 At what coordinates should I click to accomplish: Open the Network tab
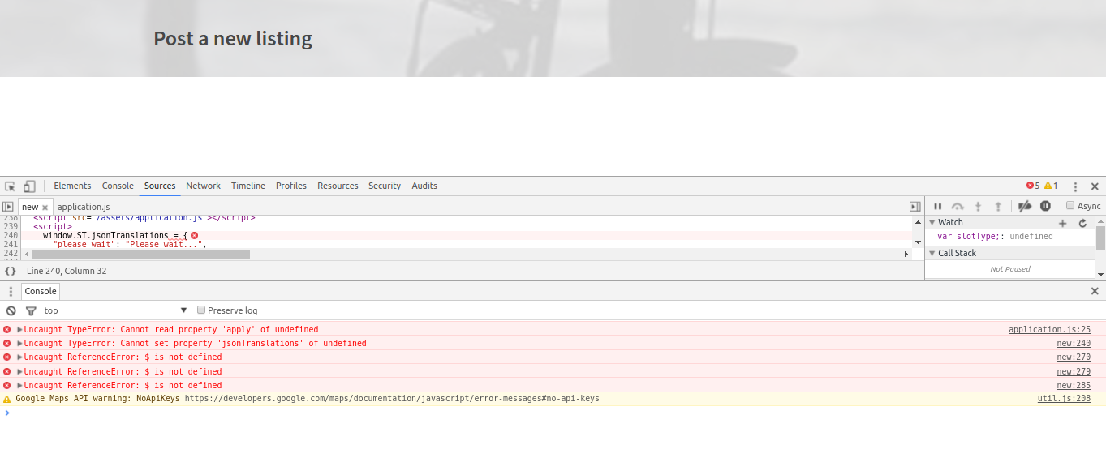point(203,186)
